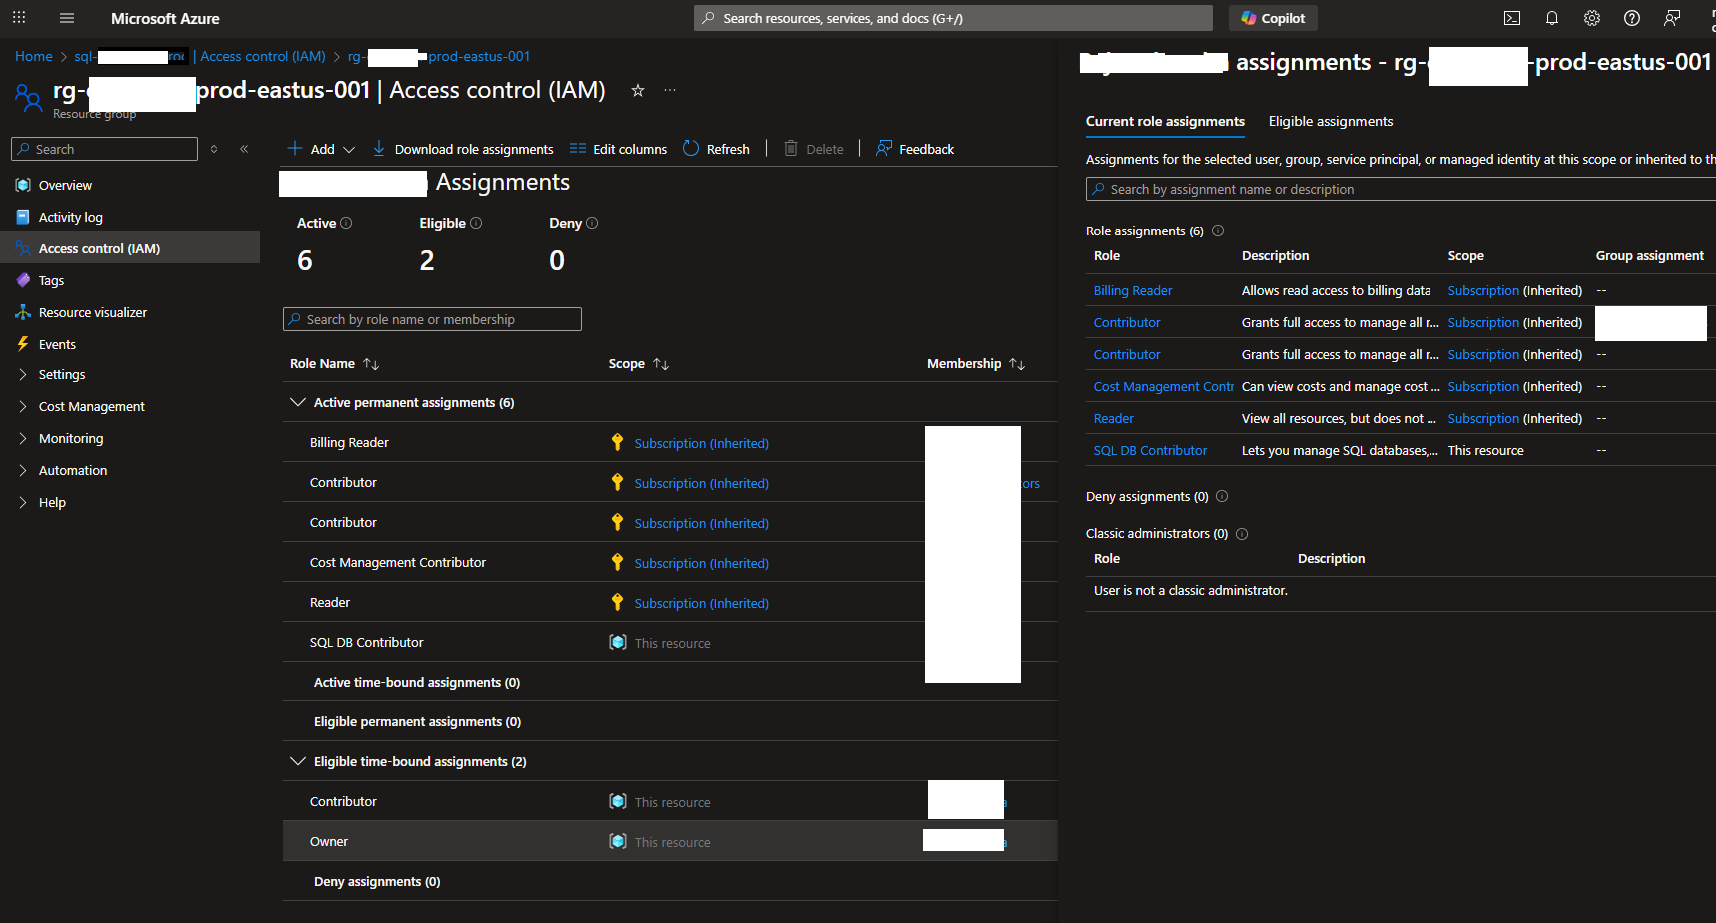This screenshot has height=923, width=1716.
Task: Collapse Active permanent assignments section
Action: 297,402
